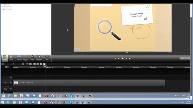The height and width of the screenshot is (108, 193).
Task: Open the Callouts tab
Action: tap(19, 58)
